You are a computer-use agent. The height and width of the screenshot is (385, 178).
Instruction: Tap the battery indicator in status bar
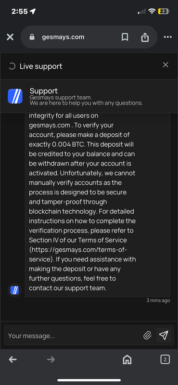[x=164, y=11]
